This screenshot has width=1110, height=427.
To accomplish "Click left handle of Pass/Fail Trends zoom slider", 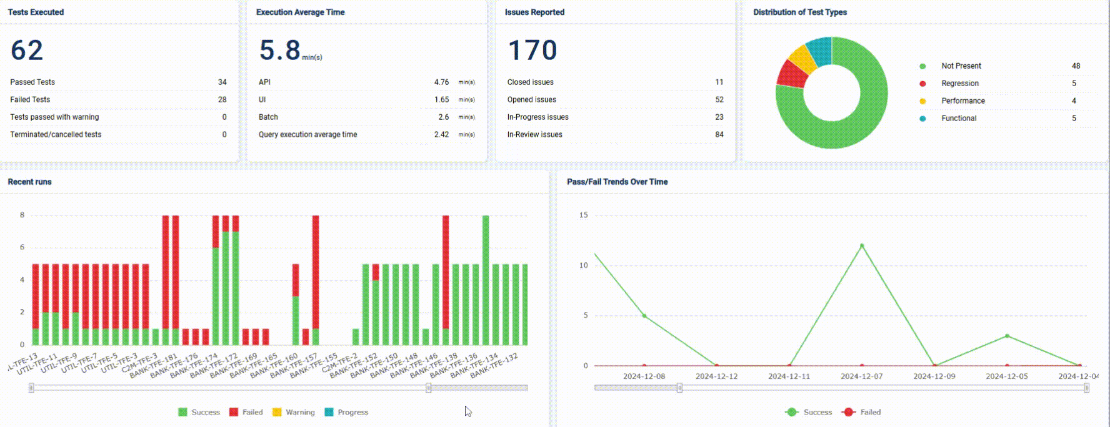I will coord(679,388).
